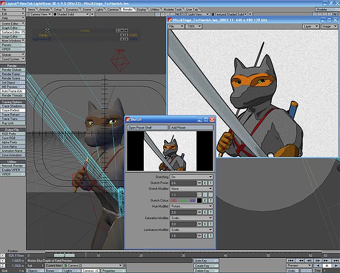Open the Saturation Modifier Scale dropdown
This screenshot has width=340, height=273.
(x=191, y=218)
